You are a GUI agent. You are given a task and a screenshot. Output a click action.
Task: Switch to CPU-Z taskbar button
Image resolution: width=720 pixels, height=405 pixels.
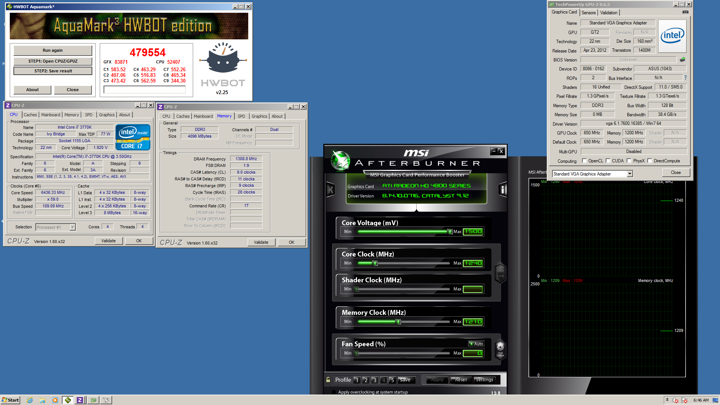point(80,400)
